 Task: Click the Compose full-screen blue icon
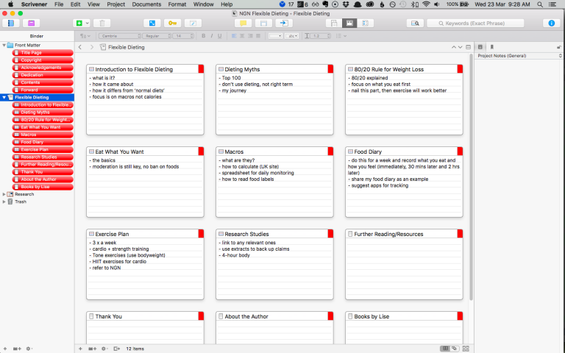[152, 24]
